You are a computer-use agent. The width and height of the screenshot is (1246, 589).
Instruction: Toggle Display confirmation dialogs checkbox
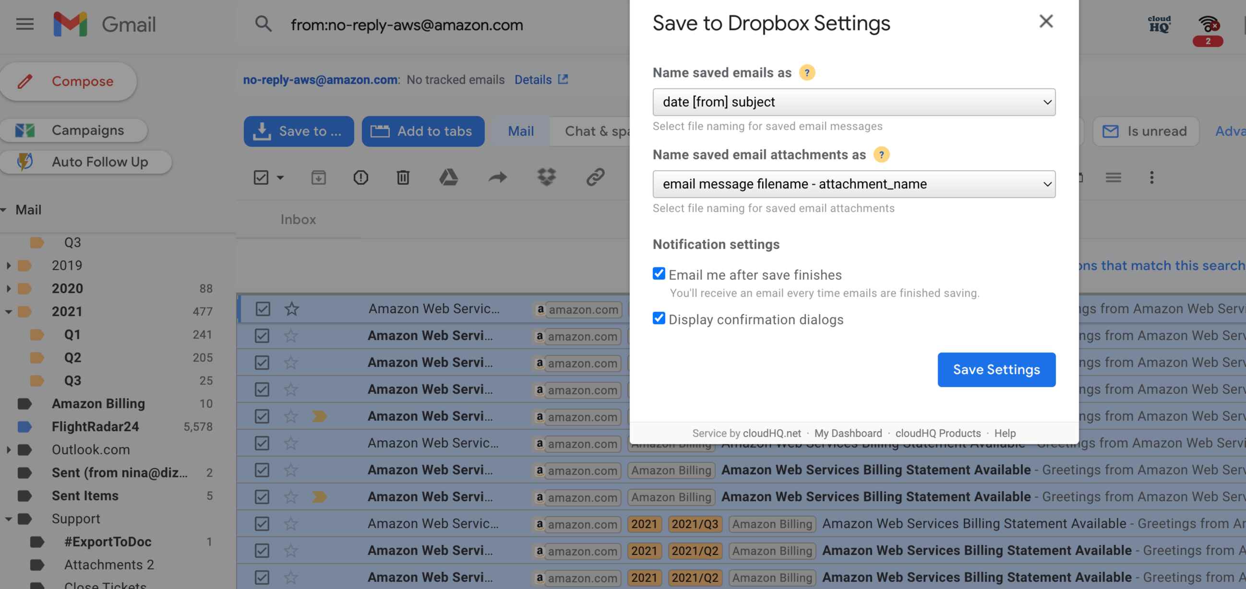tap(659, 318)
